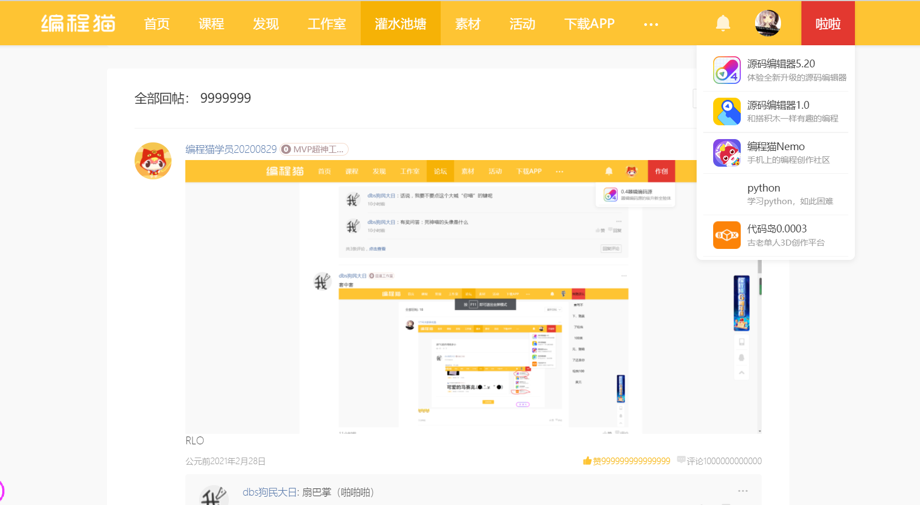Expand the header's more (…) menu
The image size is (920, 505).
pos(651,24)
